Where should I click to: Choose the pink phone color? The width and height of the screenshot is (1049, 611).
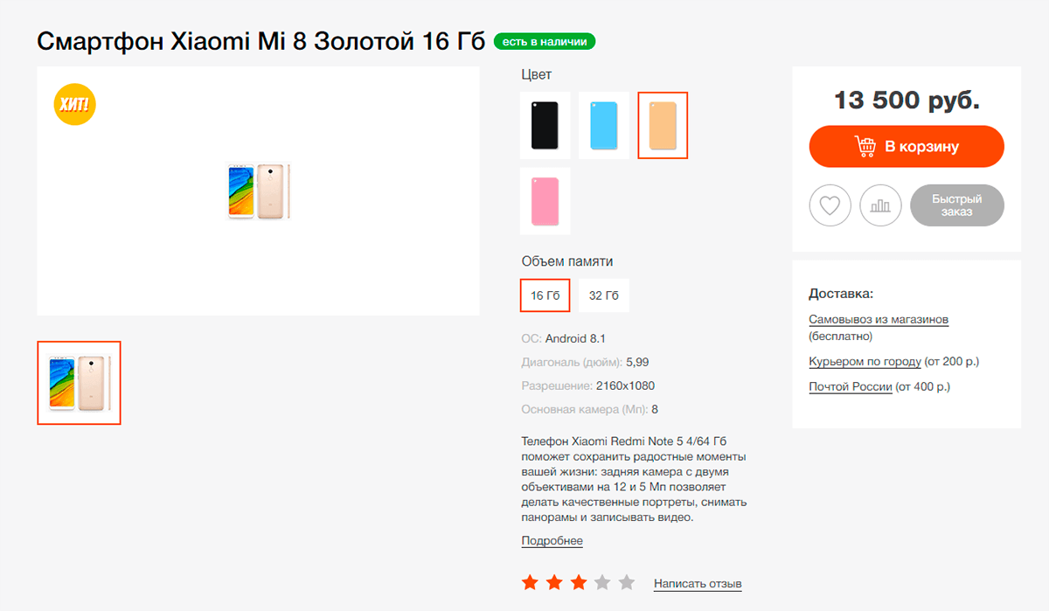click(545, 201)
